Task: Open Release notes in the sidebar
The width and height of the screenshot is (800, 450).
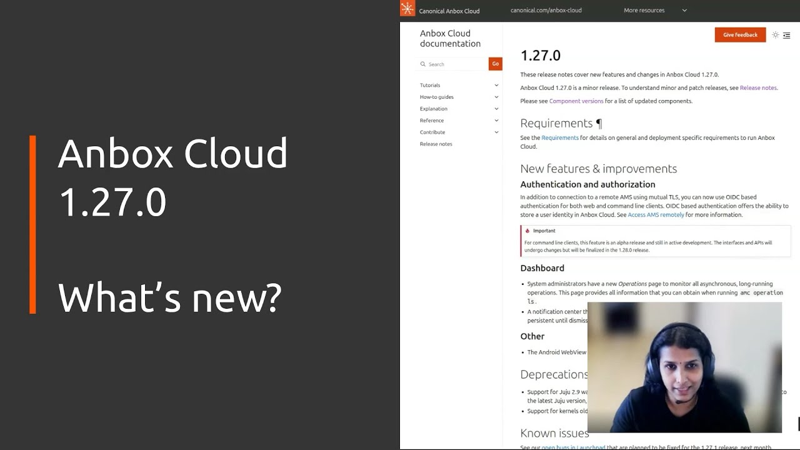Action: click(x=436, y=144)
